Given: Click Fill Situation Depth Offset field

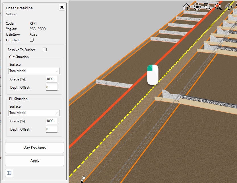Looking at the screenshot, I should pos(51,129).
